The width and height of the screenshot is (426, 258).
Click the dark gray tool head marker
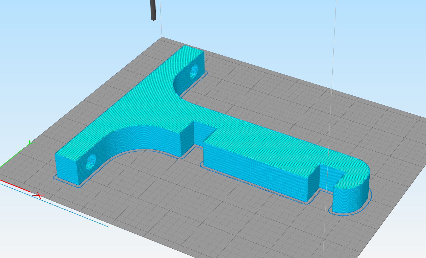tap(153, 10)
